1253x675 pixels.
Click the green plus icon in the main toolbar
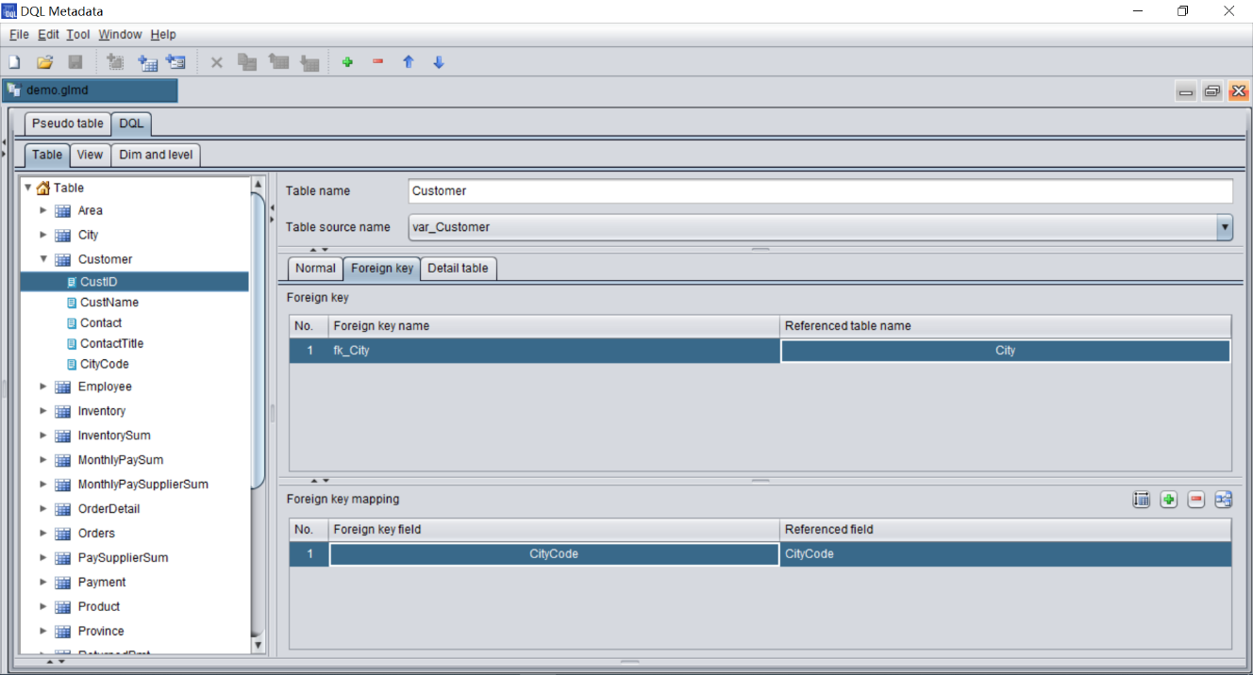[347, 62]
